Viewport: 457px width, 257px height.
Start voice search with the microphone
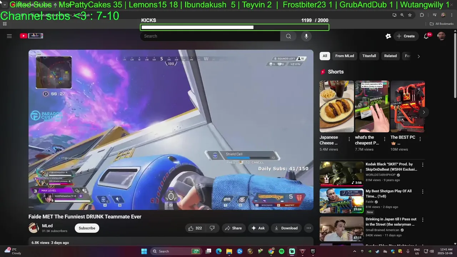tap(306, 36)
